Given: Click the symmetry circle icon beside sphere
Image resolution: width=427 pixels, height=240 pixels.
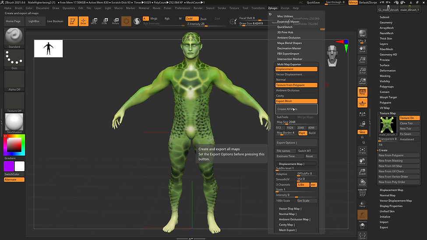Looking at the screenshot, I should point(137,21).
